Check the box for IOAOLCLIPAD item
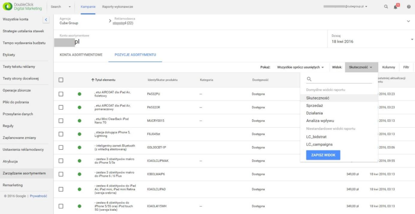This screenshot has width=415, height=214. click(x=61, y=189)
